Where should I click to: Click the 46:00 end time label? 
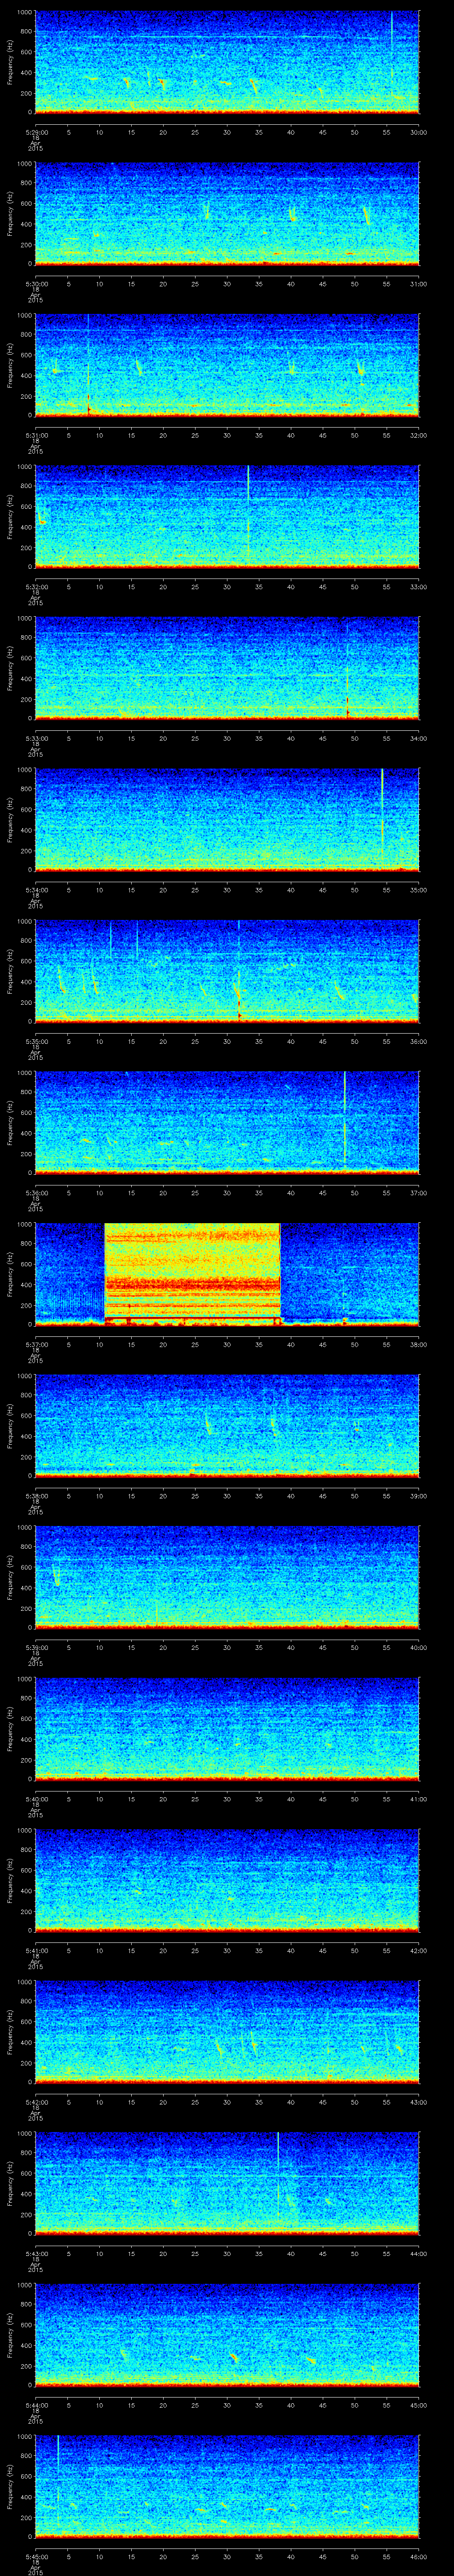(418, 2556)
